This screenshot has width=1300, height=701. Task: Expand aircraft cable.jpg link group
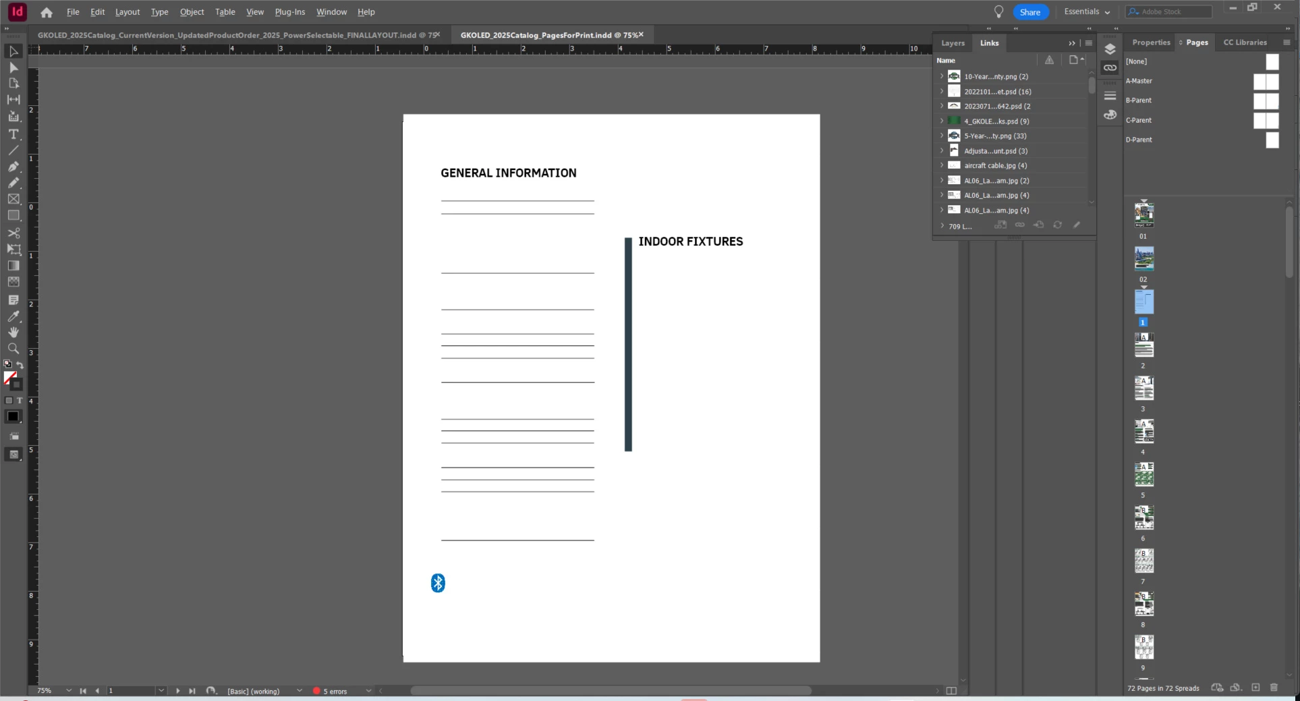click(x=942, y=165)
